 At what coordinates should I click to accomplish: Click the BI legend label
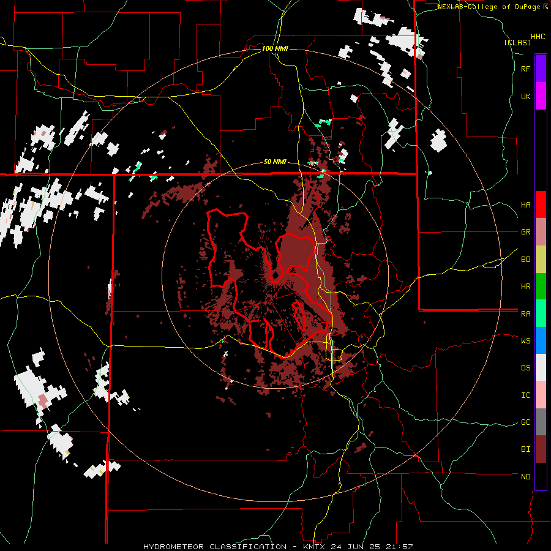coord(525,449)
